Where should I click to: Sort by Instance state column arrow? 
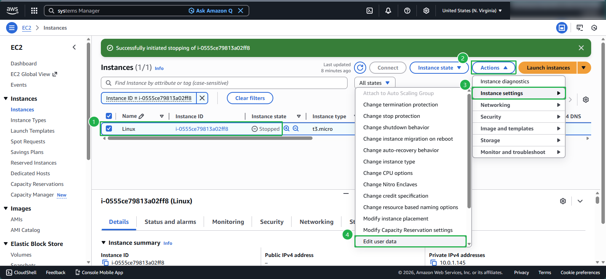point(299,116)
